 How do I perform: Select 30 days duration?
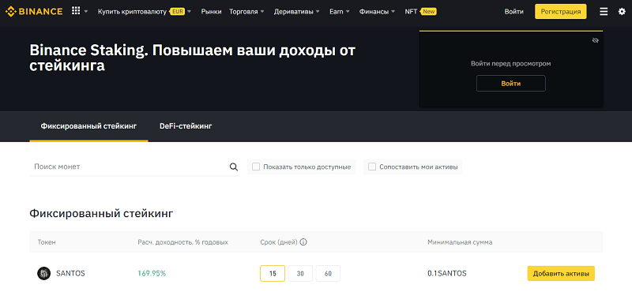[x=300, y=274]
